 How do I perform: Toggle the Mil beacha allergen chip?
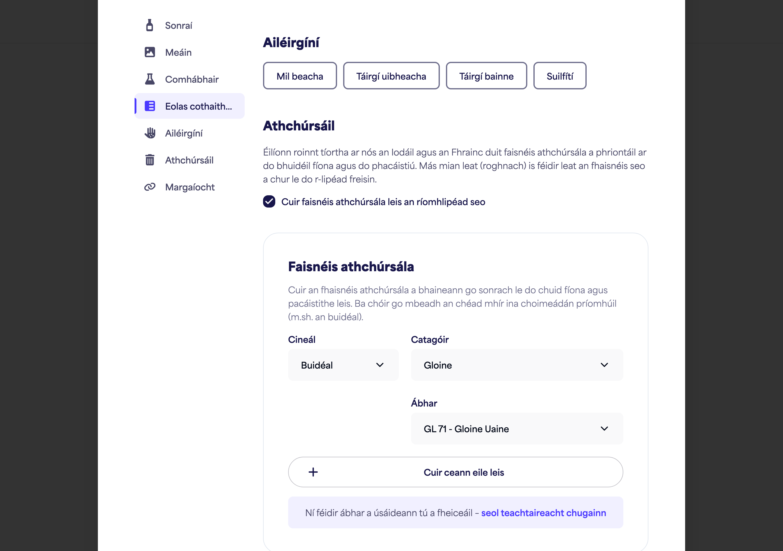coord(300,76)
